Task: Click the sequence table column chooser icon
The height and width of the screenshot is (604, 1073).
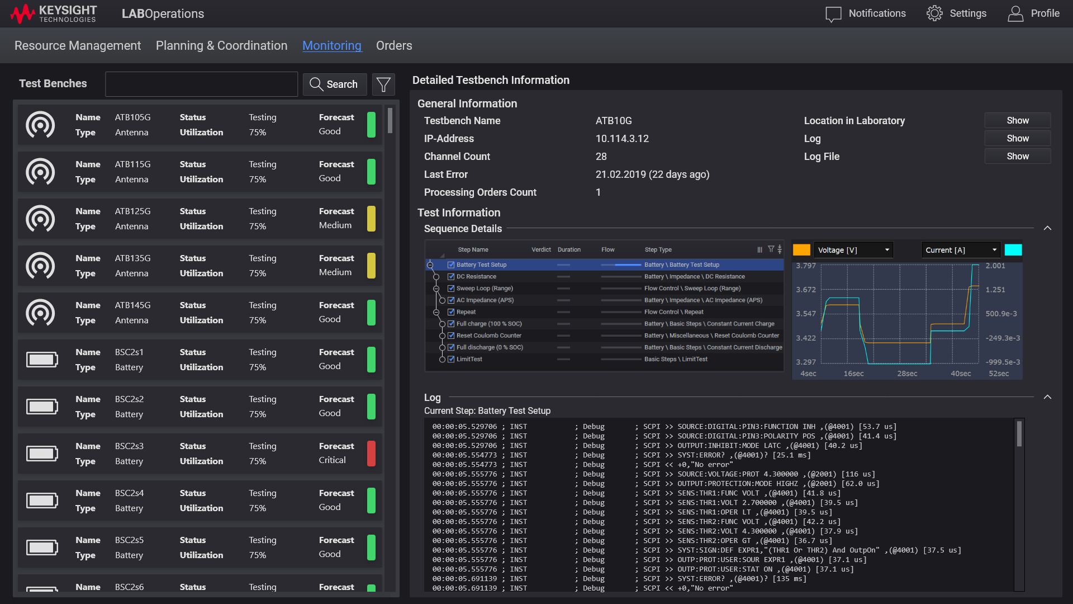Action: click(759, 249)
